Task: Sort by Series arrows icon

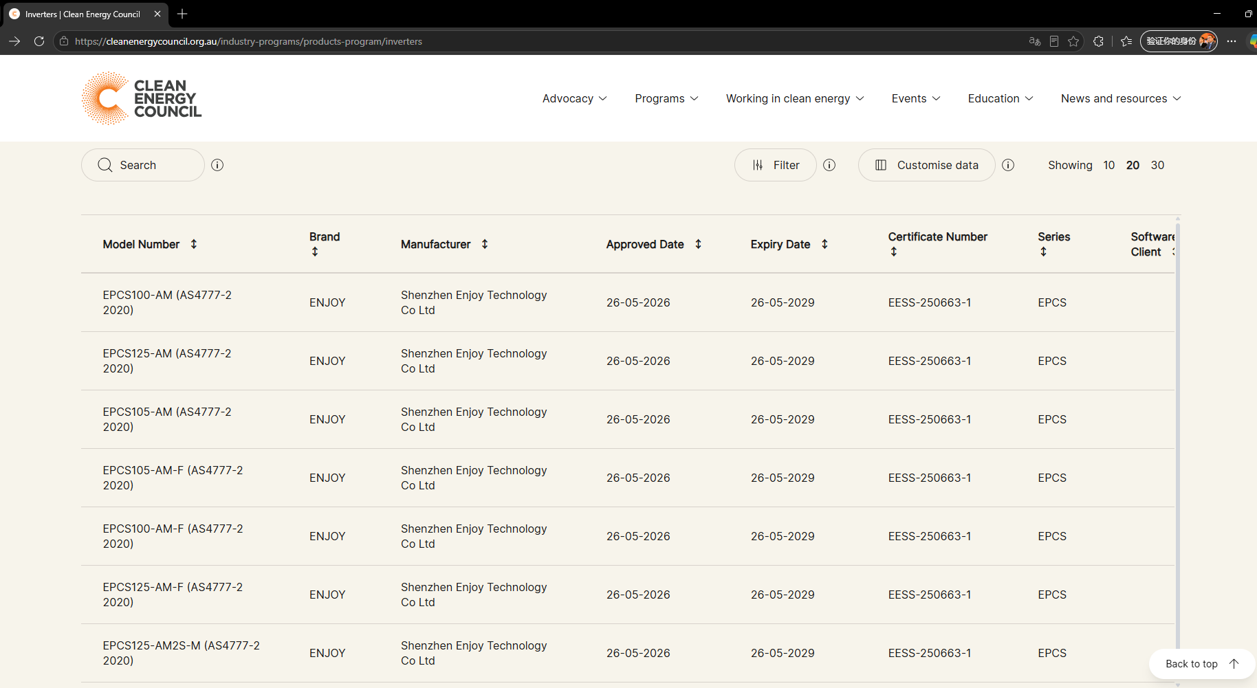Action: (x=1044, y=252)
